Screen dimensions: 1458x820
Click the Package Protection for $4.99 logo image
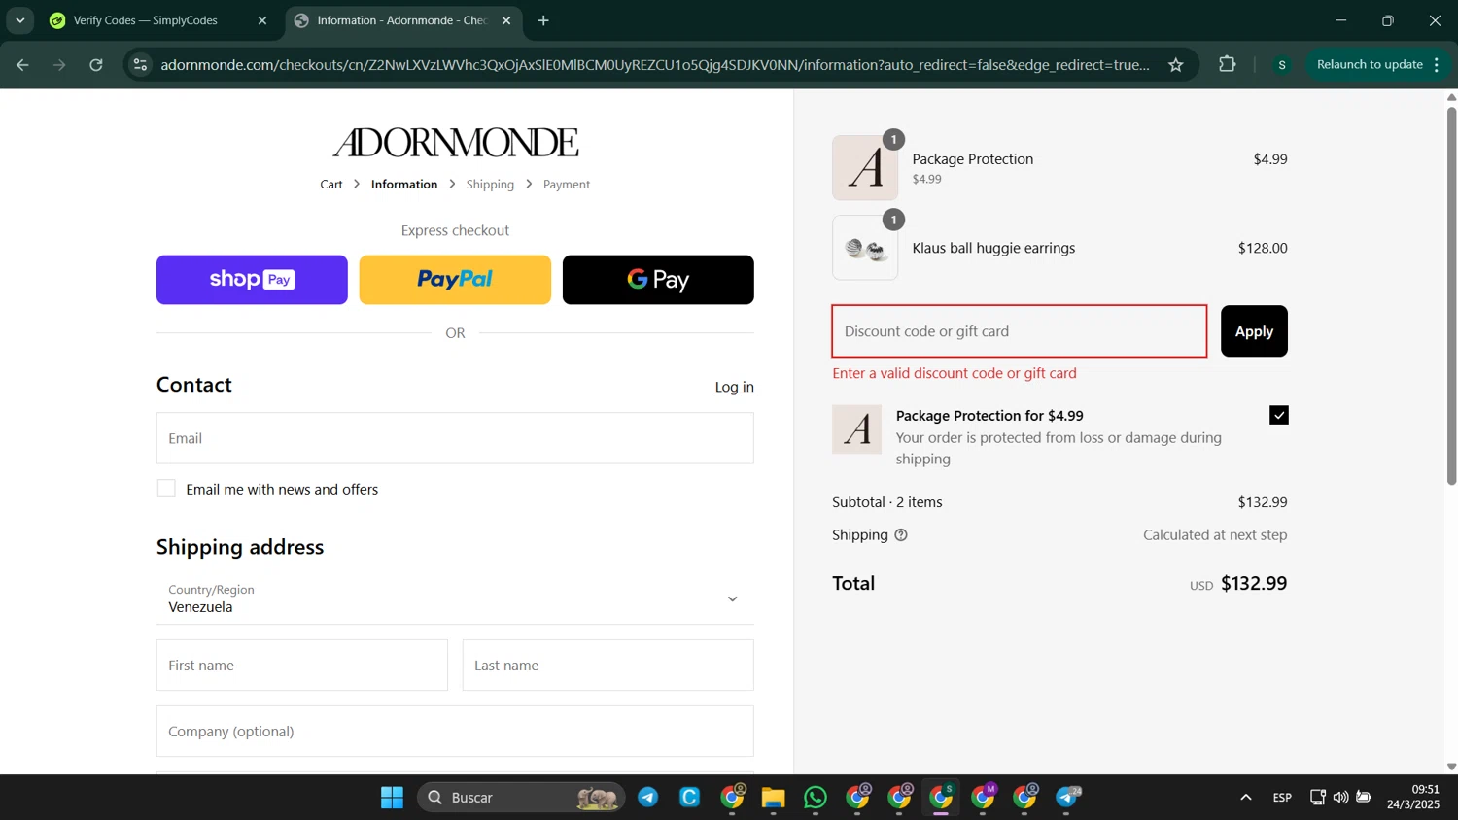coord(857,429)
